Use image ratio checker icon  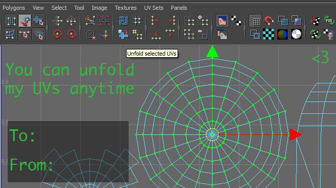click(x=329, y=35)
